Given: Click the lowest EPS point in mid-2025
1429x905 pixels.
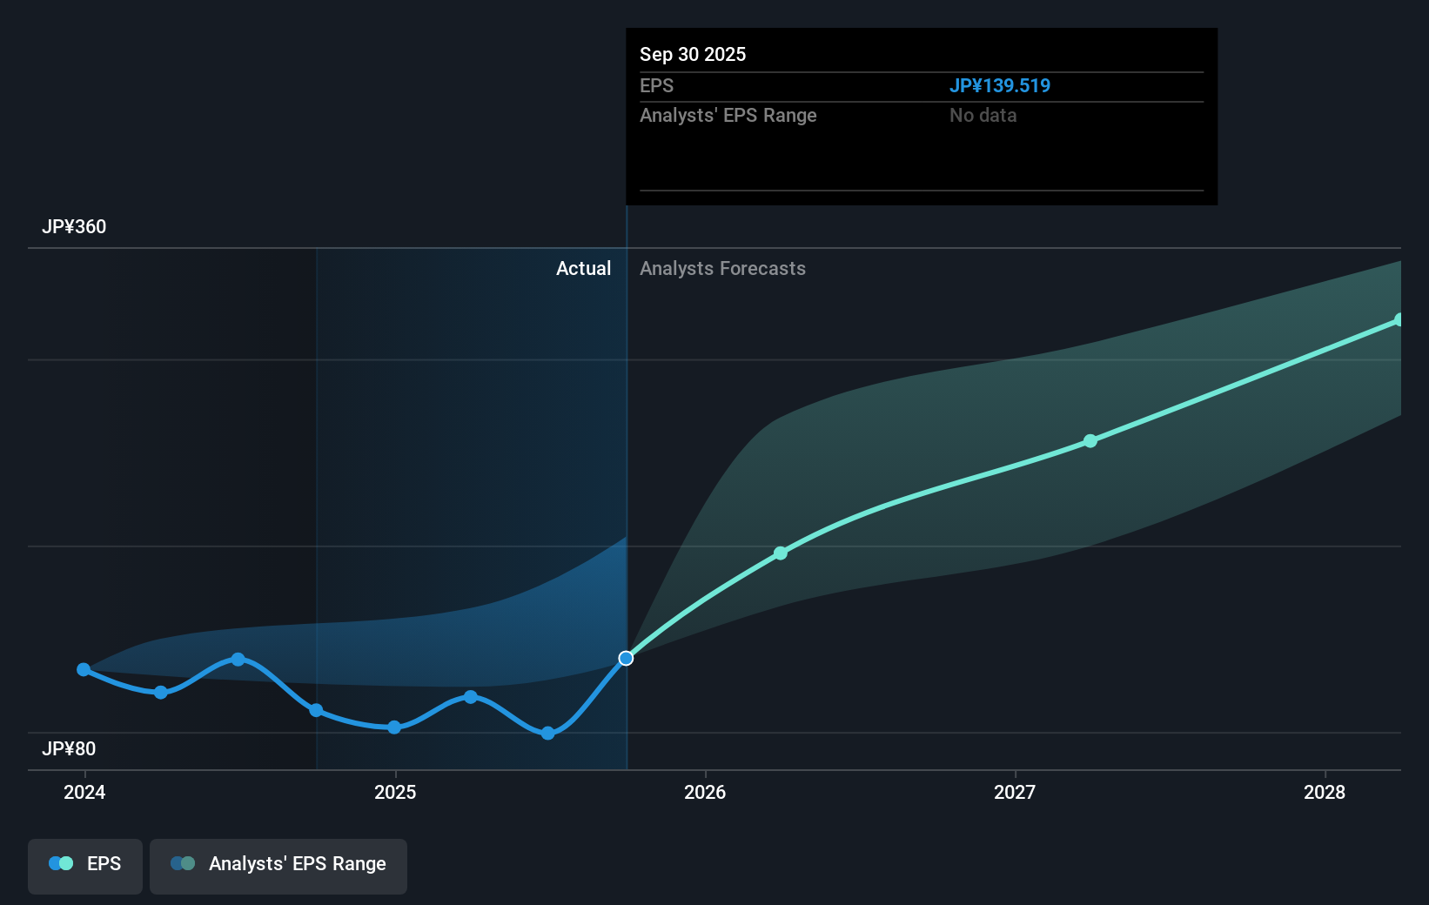Looking at the screenshot, I should click(x=548, y=734).
